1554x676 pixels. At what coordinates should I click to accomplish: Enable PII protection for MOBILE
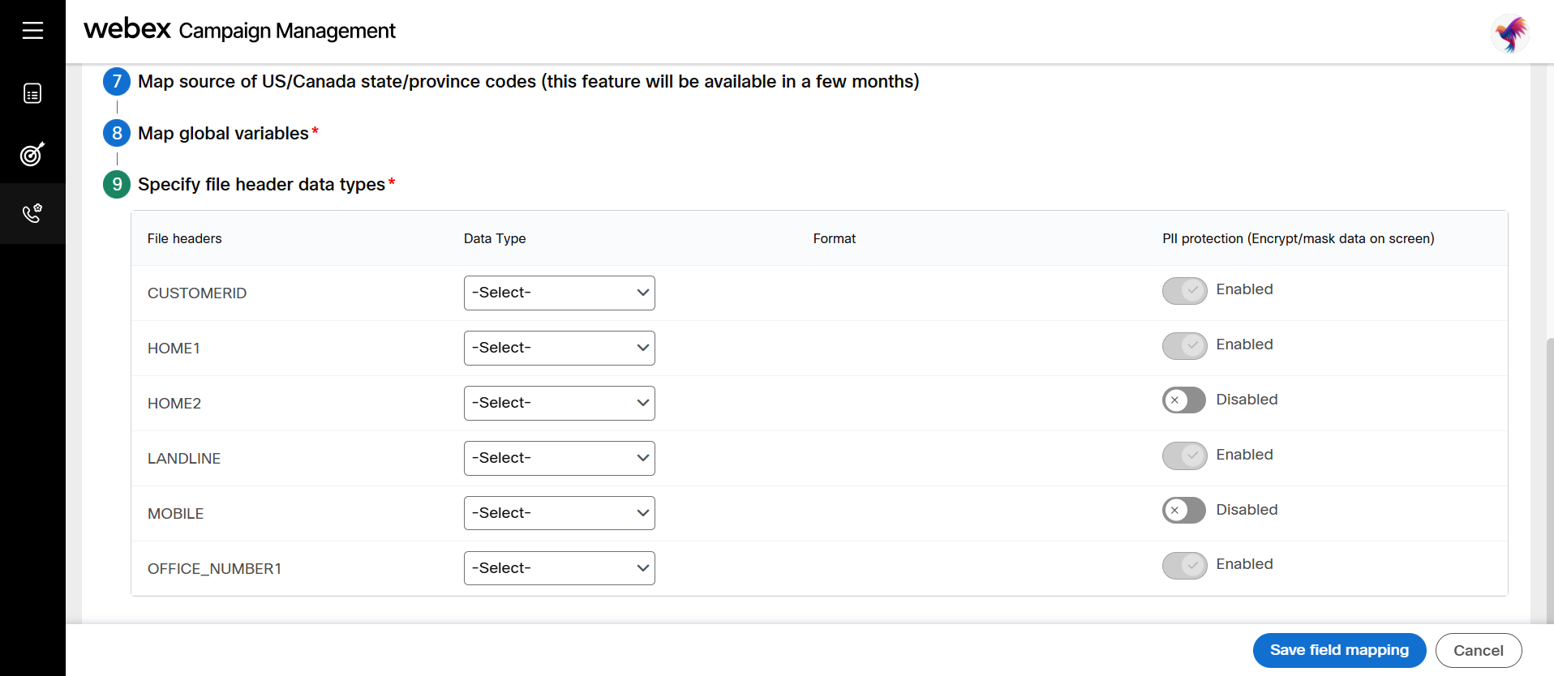(x=1184, y=510)
